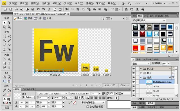This screenshot has width=180, height=111.
Task: Apply bold text formatting
Action: click(x=76, y=98)
